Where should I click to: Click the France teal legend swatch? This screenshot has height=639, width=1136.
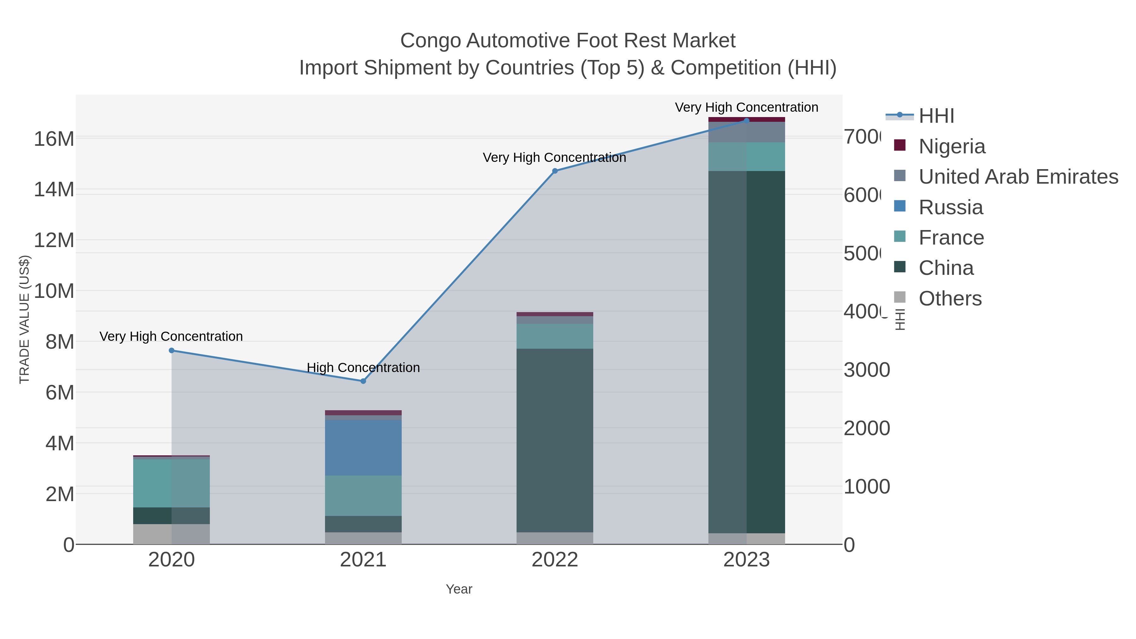click(900, 236)
